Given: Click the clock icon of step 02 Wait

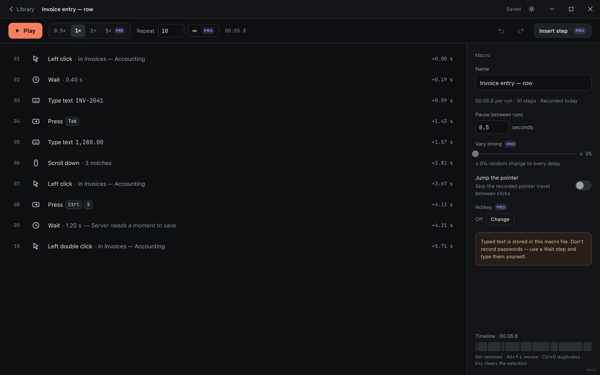Looking at the screenshot, I should [36, 79].
